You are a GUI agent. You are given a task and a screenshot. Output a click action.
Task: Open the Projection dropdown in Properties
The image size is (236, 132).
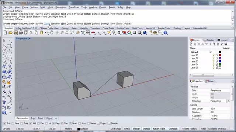[228, 101]
